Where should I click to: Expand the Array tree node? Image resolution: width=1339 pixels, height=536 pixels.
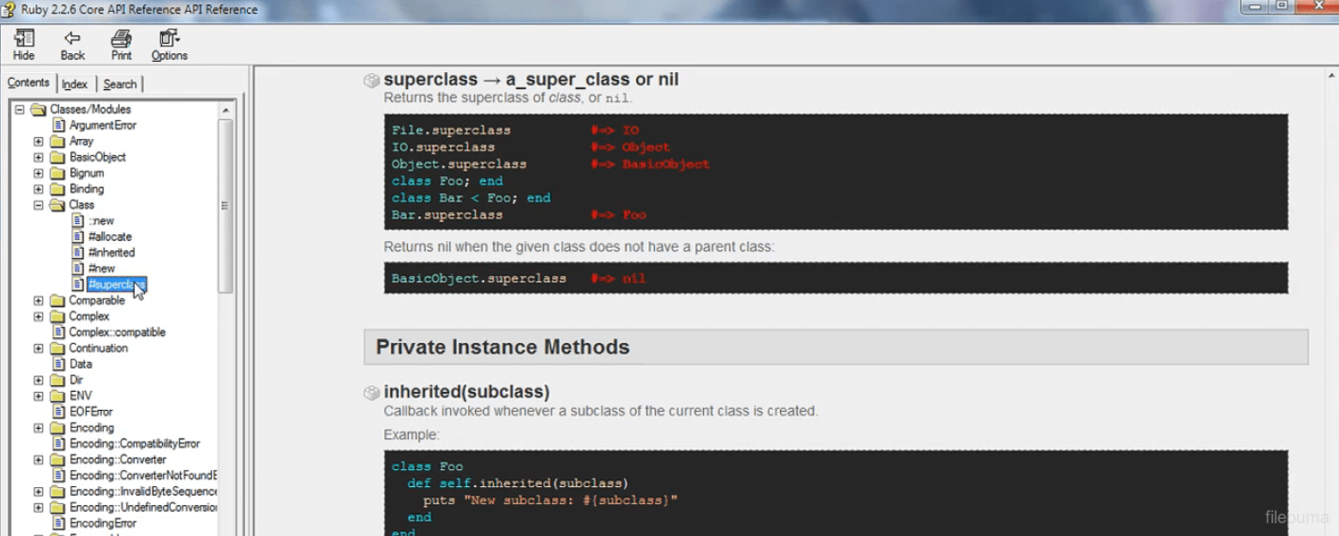(39, 142)
